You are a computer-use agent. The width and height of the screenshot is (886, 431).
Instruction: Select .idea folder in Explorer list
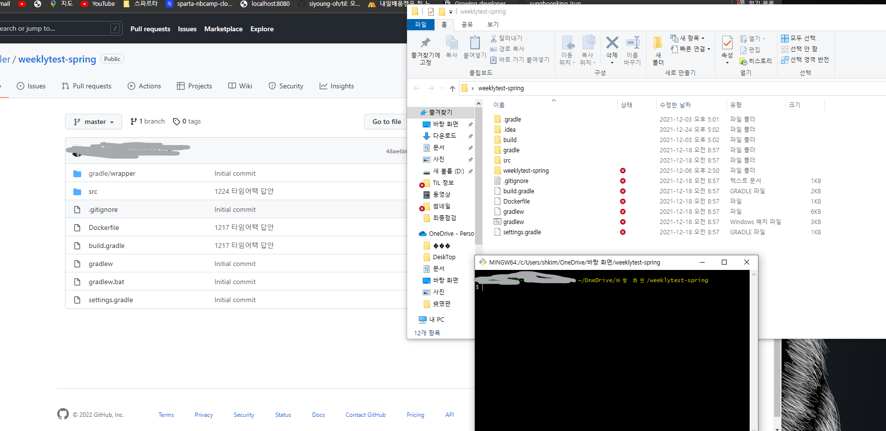pyautogui.click(x=509, y=130)
